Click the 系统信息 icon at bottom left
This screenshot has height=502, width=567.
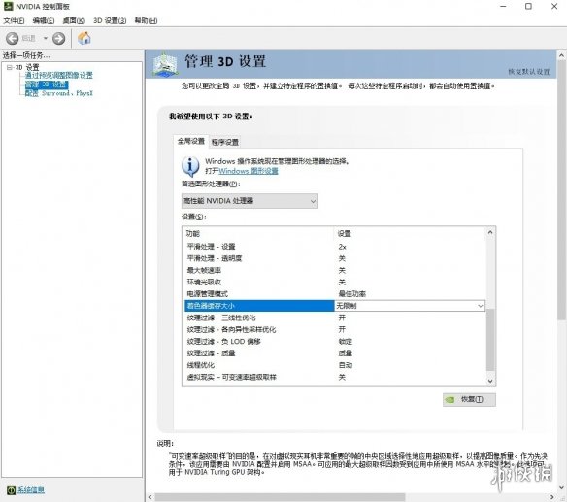click(12, 490)
